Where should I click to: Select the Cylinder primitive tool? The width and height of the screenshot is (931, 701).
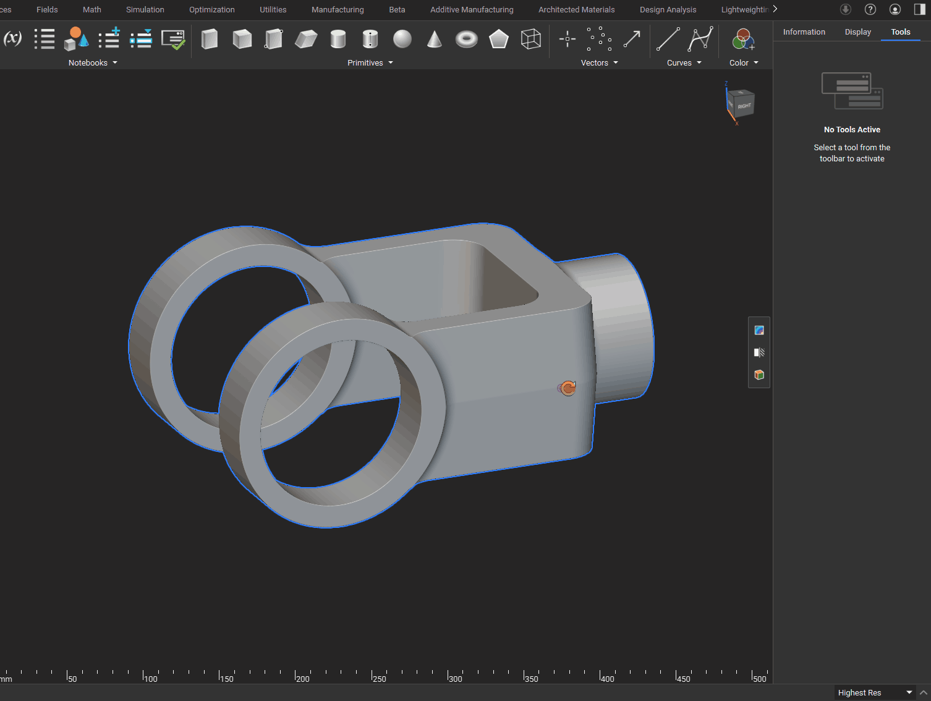338,39
